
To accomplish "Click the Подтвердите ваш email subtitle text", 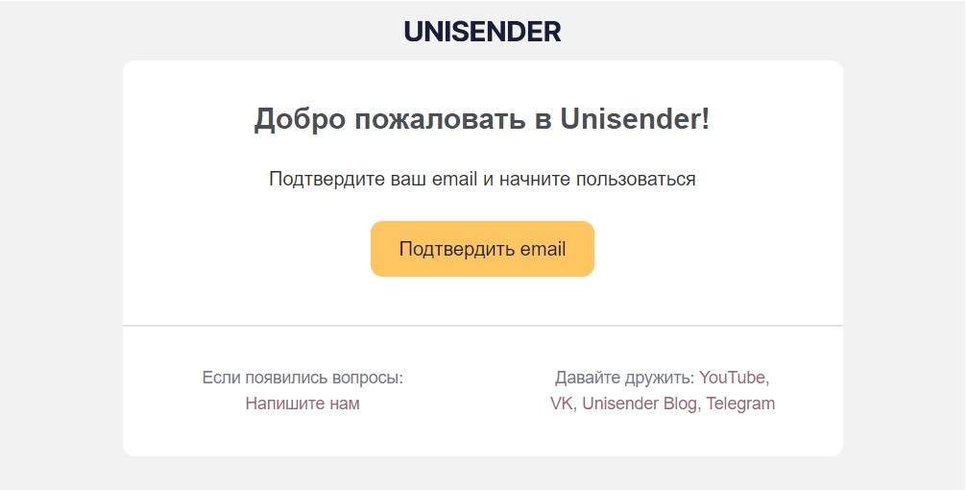I will pyautogui.click(x=482, y=180).
